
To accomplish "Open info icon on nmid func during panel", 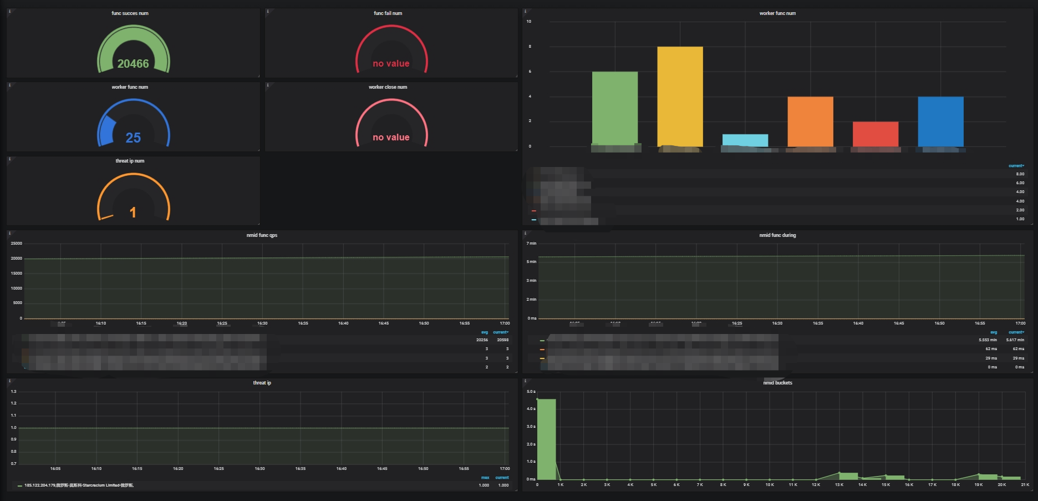I will [x=525, y=233].
